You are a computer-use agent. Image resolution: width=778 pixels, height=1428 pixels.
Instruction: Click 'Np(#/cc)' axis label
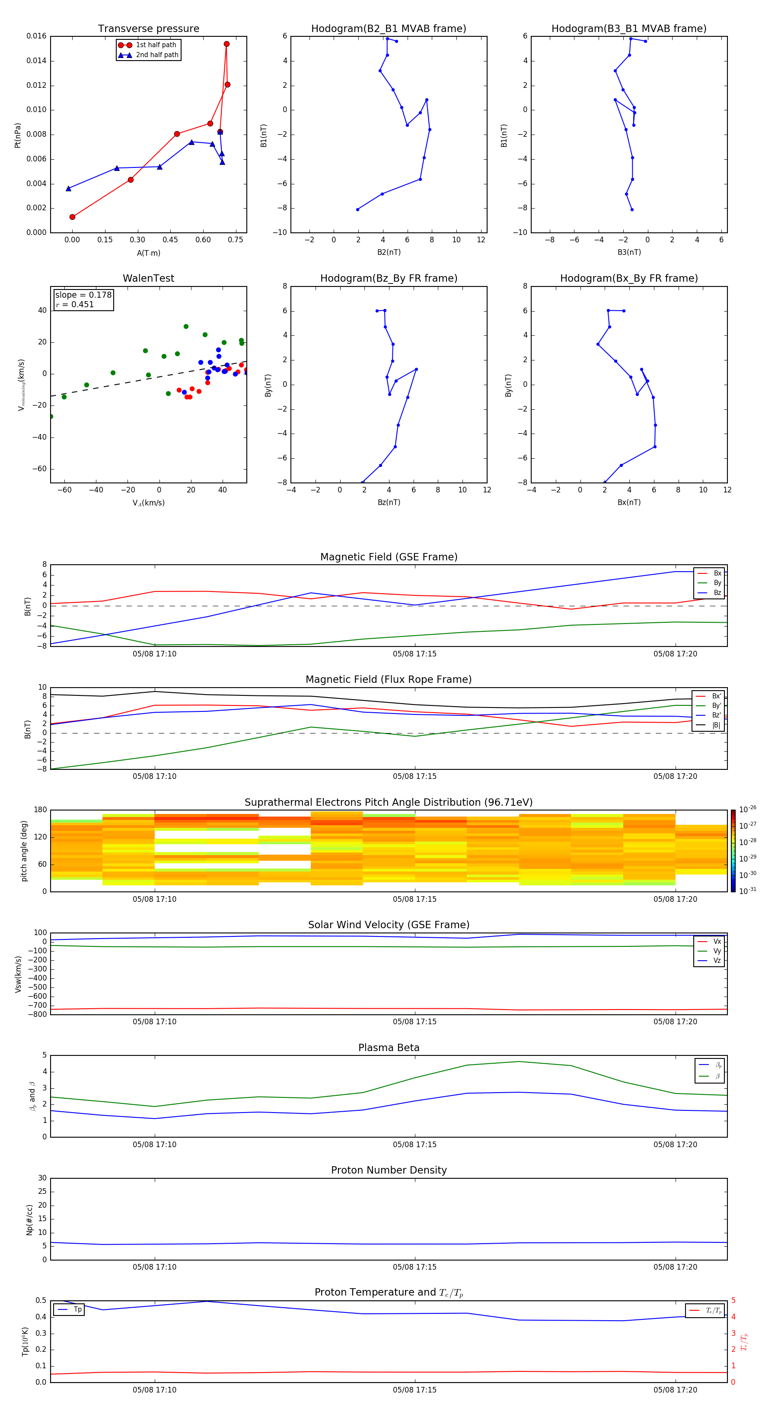[29, 1219]
